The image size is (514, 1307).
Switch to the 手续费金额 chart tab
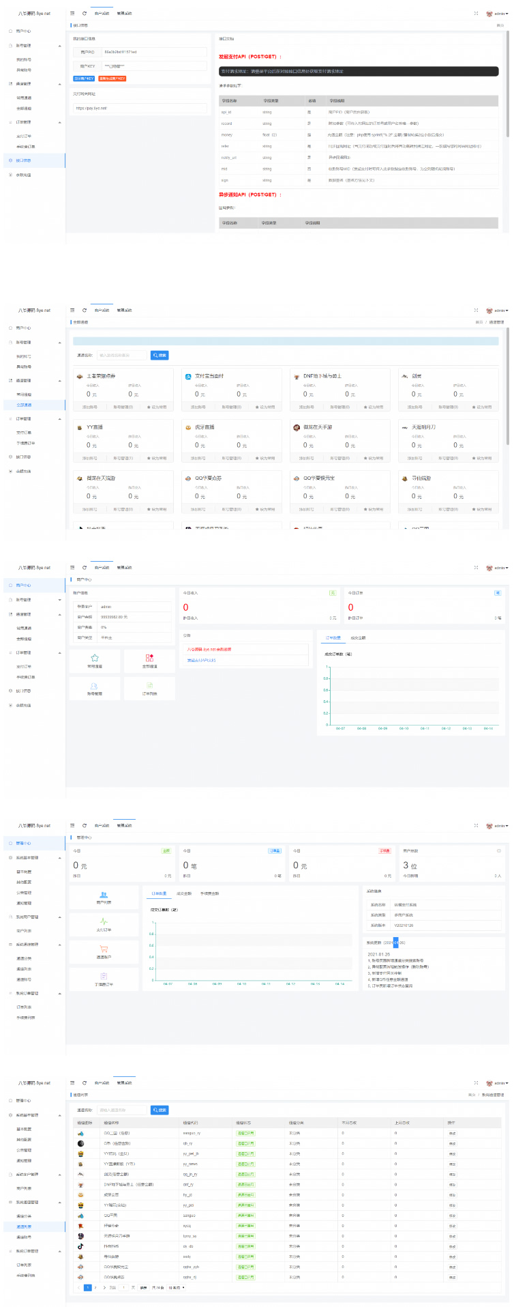pos(210,893)
